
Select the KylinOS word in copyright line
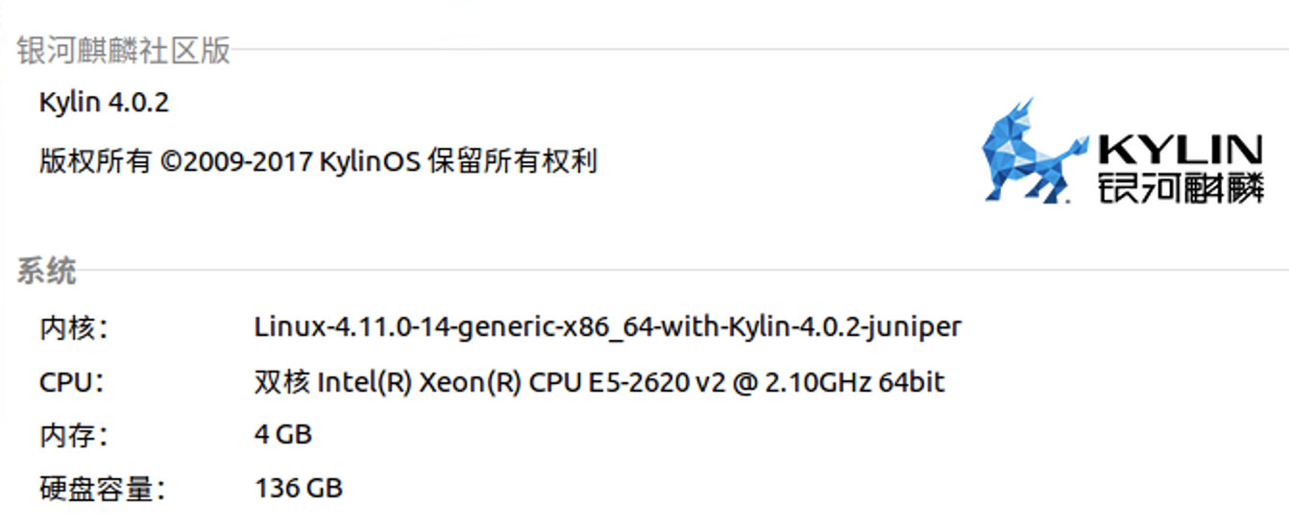tap(370, 161)
